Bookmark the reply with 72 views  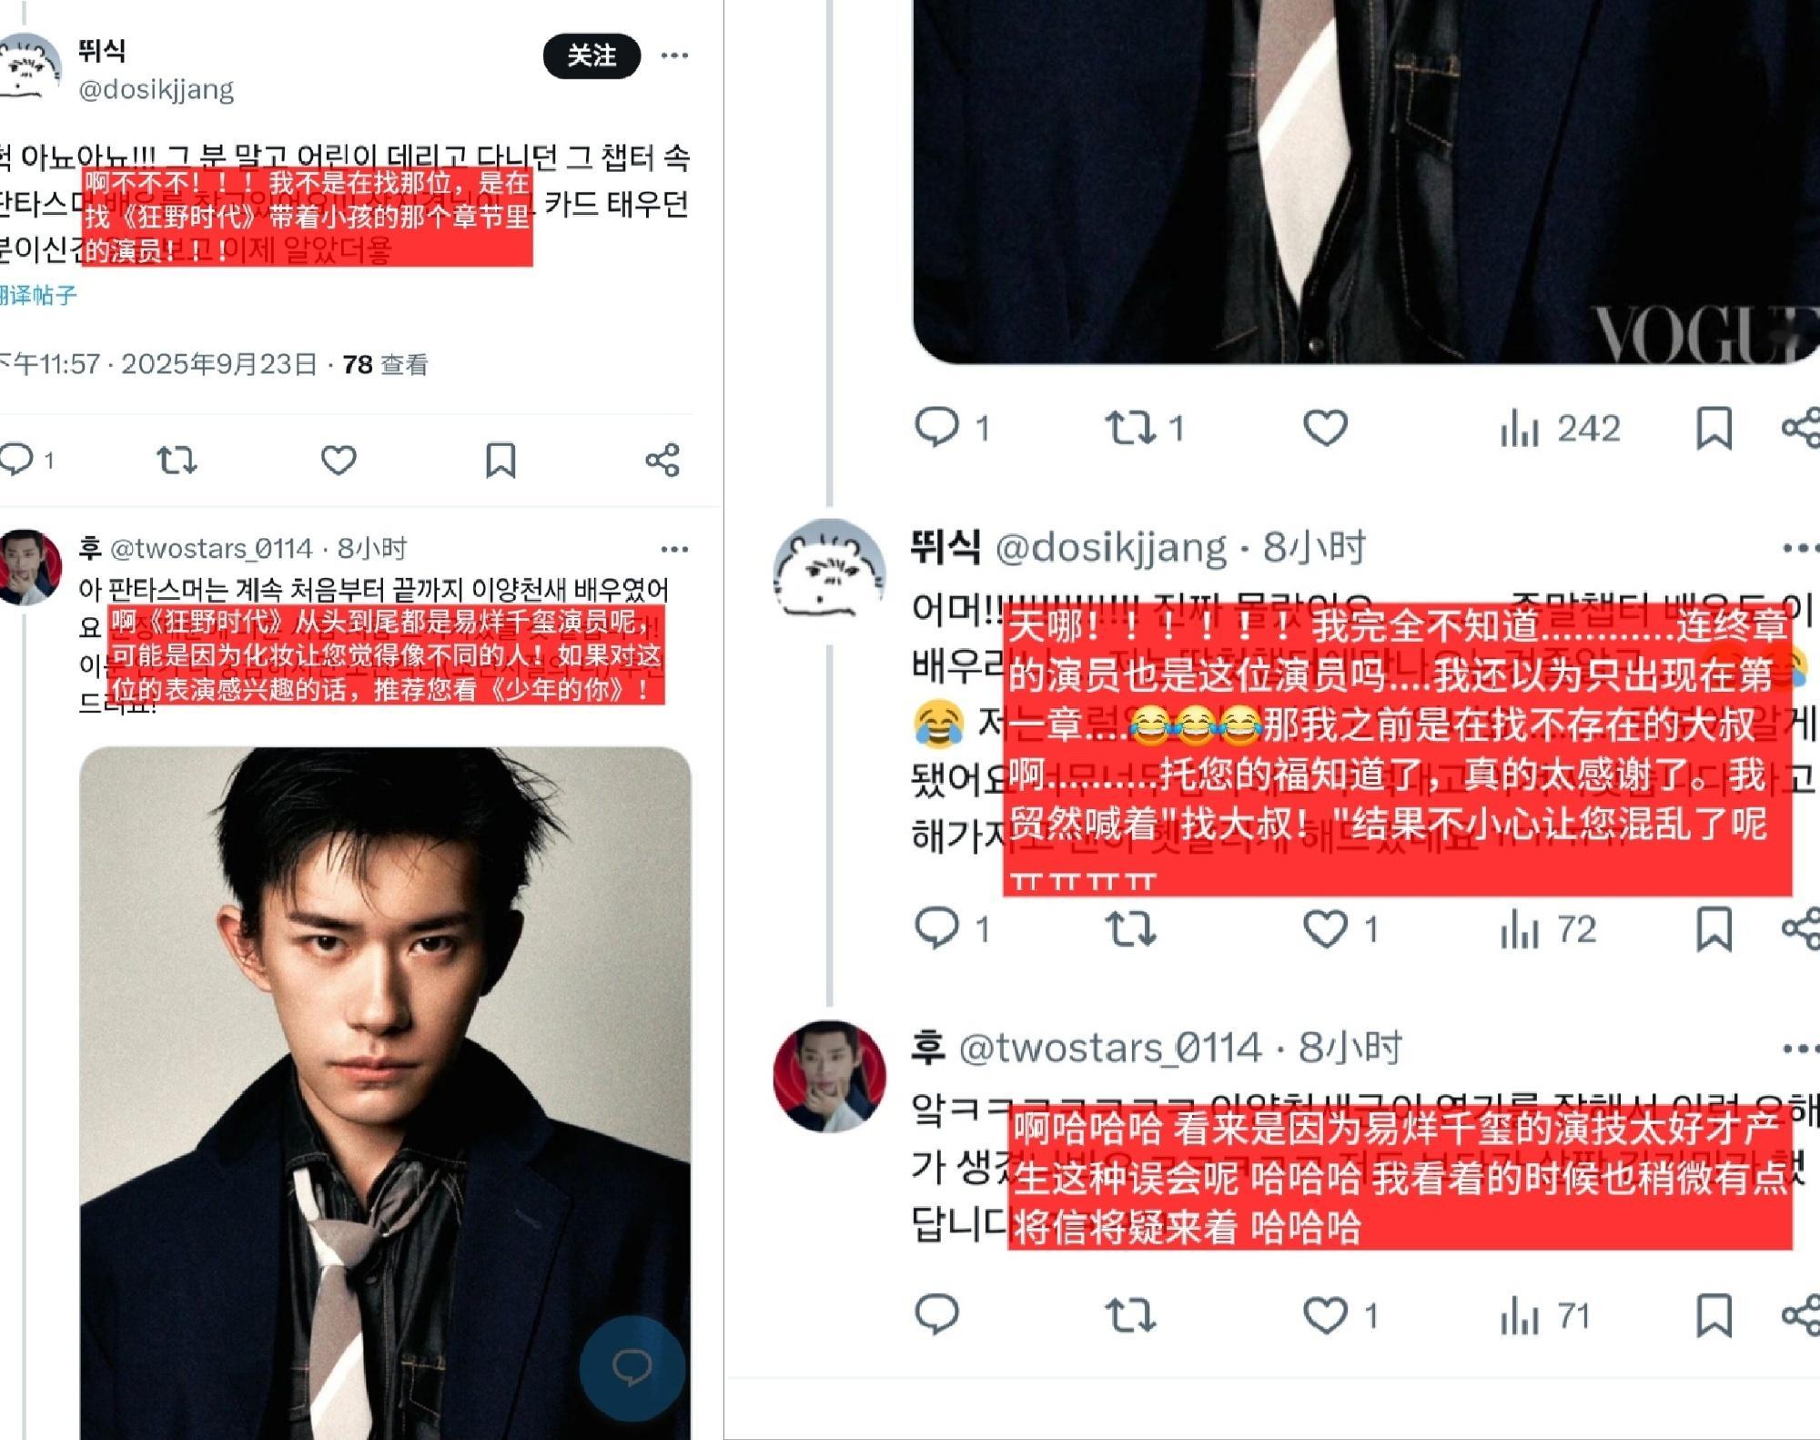tap(1714, 929)
